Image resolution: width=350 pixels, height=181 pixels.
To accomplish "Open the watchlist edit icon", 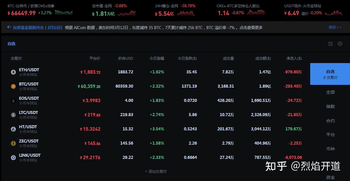I will [331, 44].
